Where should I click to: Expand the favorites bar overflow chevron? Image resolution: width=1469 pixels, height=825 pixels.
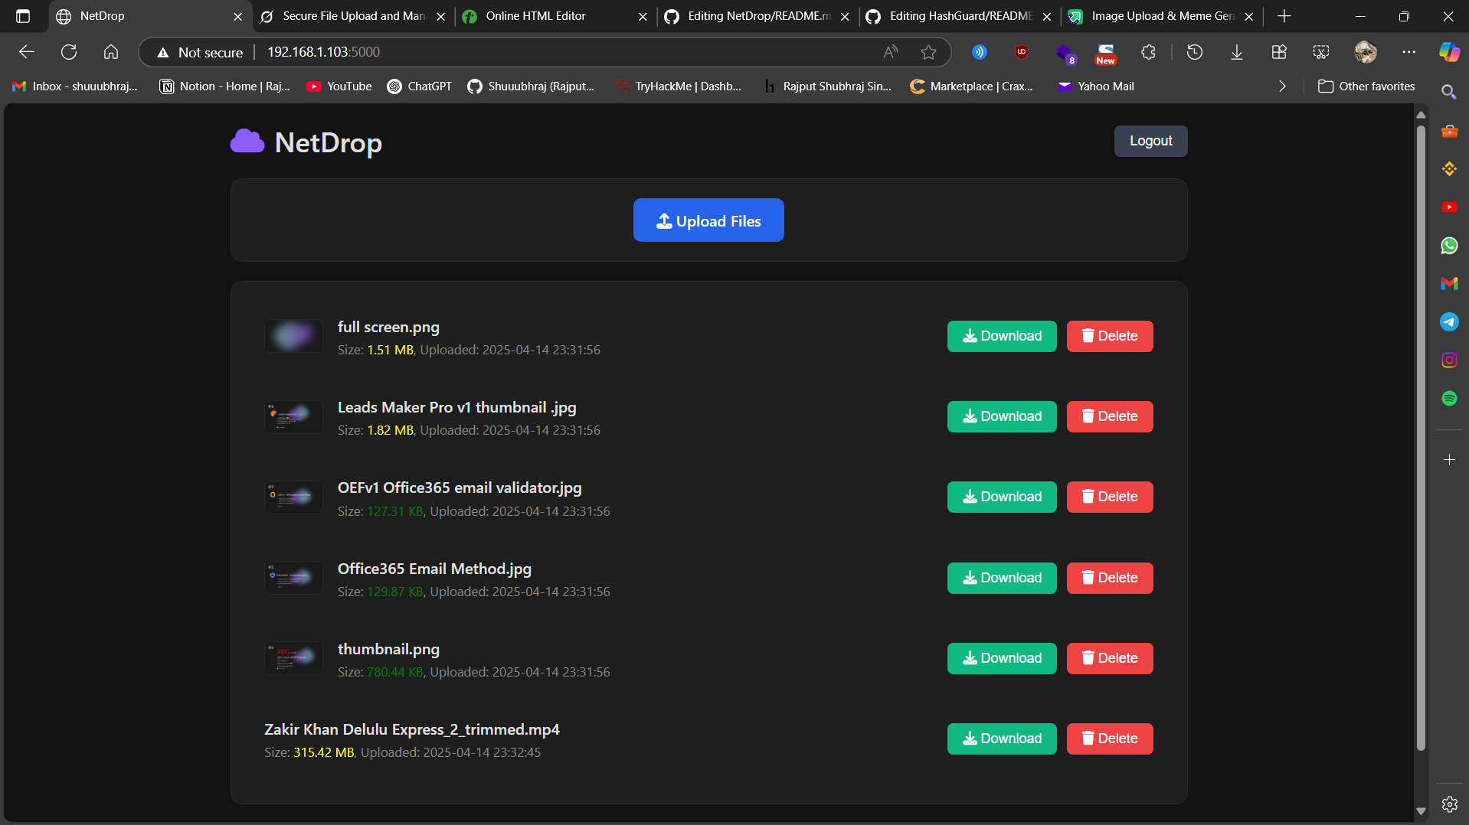tap(1283, 86)
